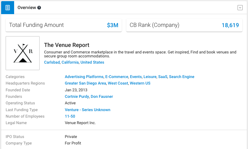Click the Total Funding Amount label
Image resolution: width=248 pixels, height=149 pixels.
tap(36, 25)
